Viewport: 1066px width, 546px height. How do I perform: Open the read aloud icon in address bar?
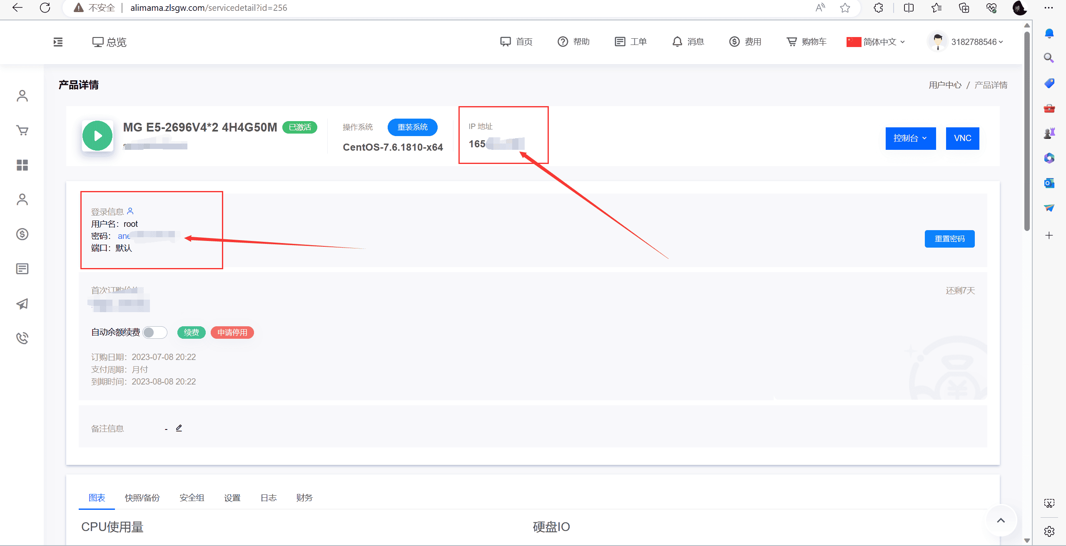[820, 7]
